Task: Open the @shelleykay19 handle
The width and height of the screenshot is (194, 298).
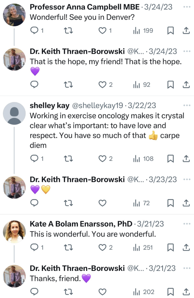Action: 98,105
